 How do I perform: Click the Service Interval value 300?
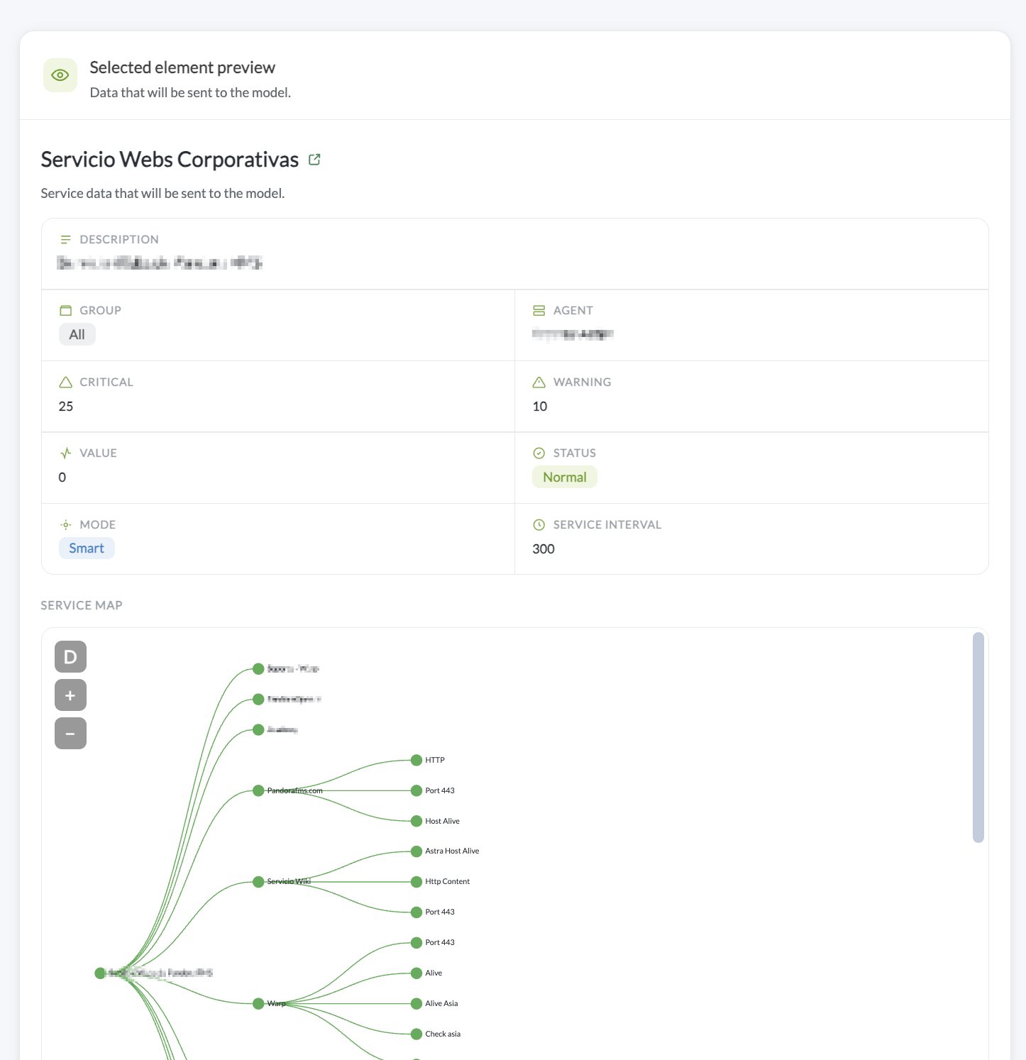tap(544, 549)
